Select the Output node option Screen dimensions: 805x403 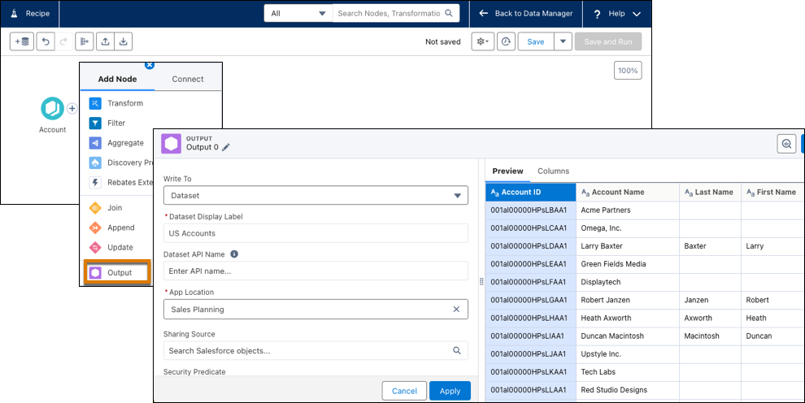click(x=117, y=273)
